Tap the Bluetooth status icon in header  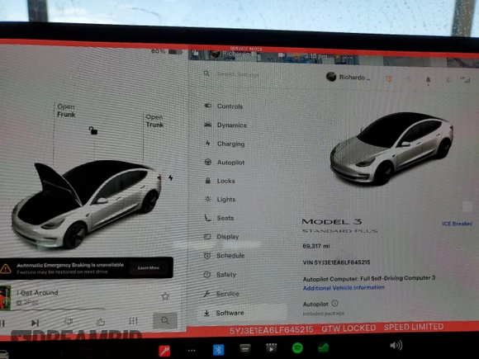(448, 80)
